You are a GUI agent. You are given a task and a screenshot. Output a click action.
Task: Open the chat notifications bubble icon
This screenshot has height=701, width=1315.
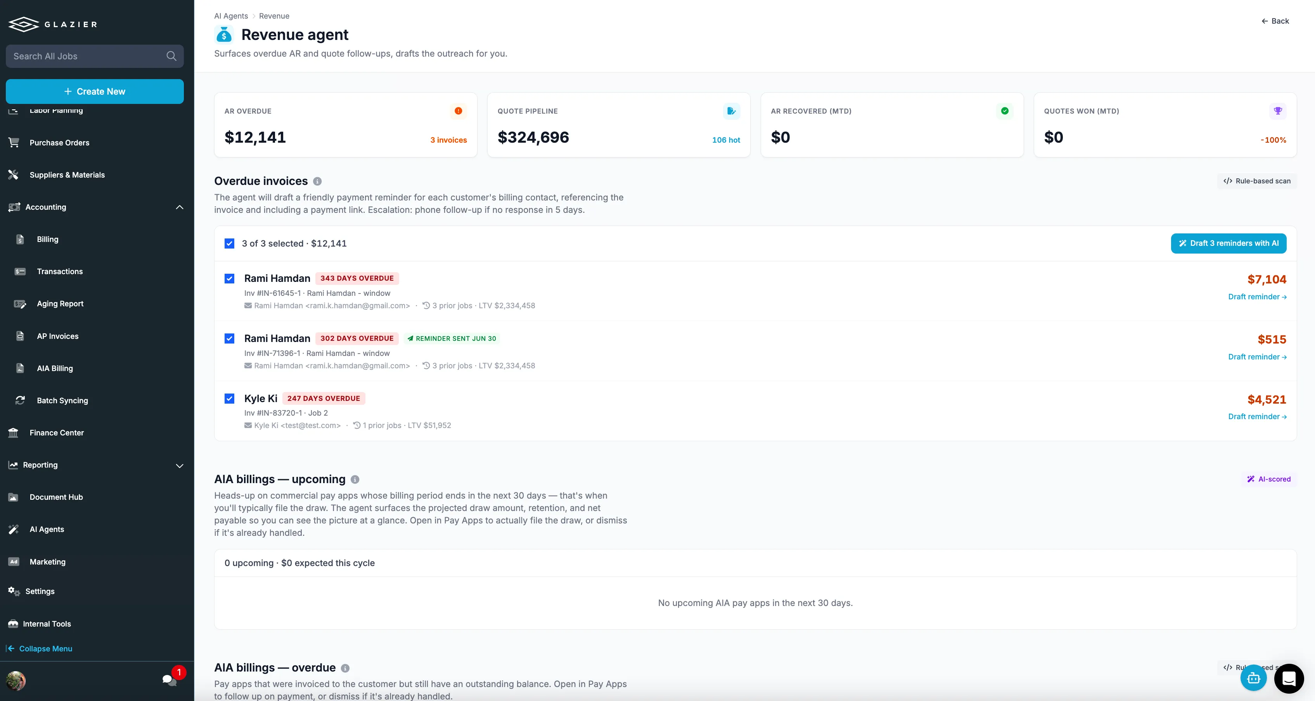pyautogui.click(x=169, y=680)
